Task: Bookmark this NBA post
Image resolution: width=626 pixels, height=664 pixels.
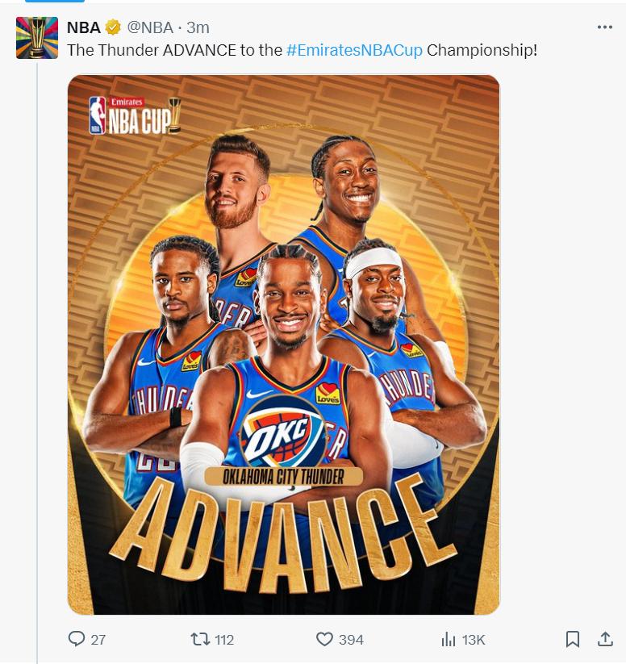Action: click(573, 639)
